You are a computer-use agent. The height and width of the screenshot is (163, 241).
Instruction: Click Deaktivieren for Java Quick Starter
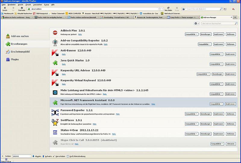[230, 64]
